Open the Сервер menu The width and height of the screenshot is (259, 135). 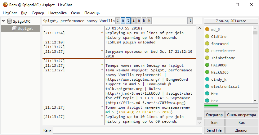coord(38,13)
